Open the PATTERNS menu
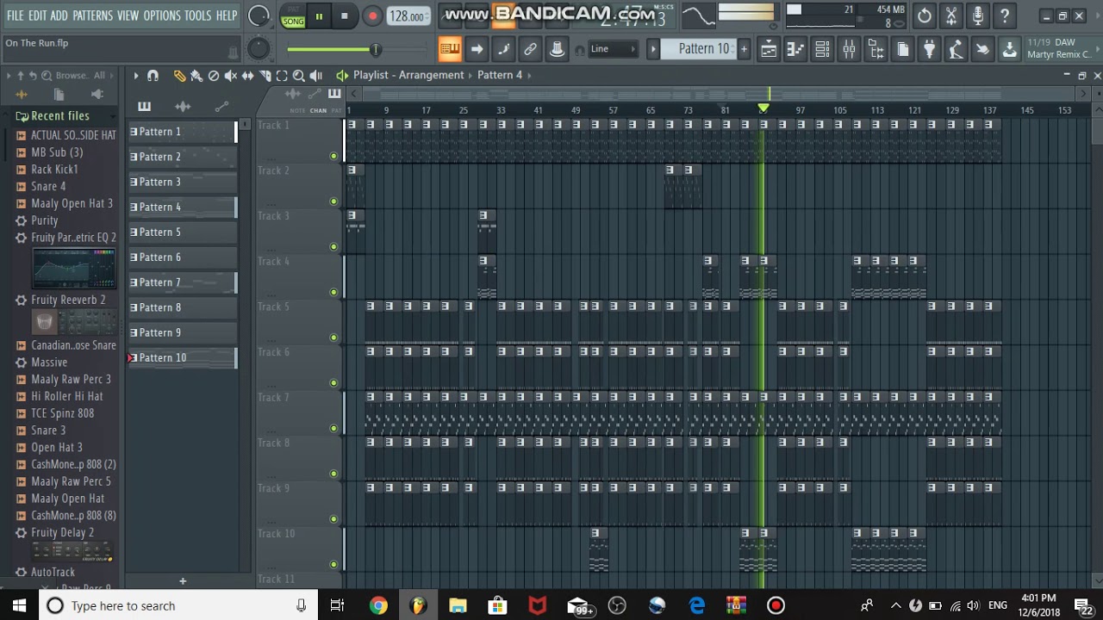The image size is (1103, 620). (x=92, y=15)
